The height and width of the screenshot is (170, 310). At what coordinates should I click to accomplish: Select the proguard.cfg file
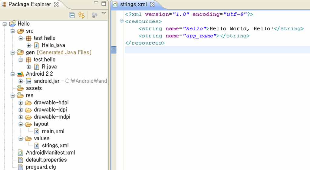pos(41,167)
